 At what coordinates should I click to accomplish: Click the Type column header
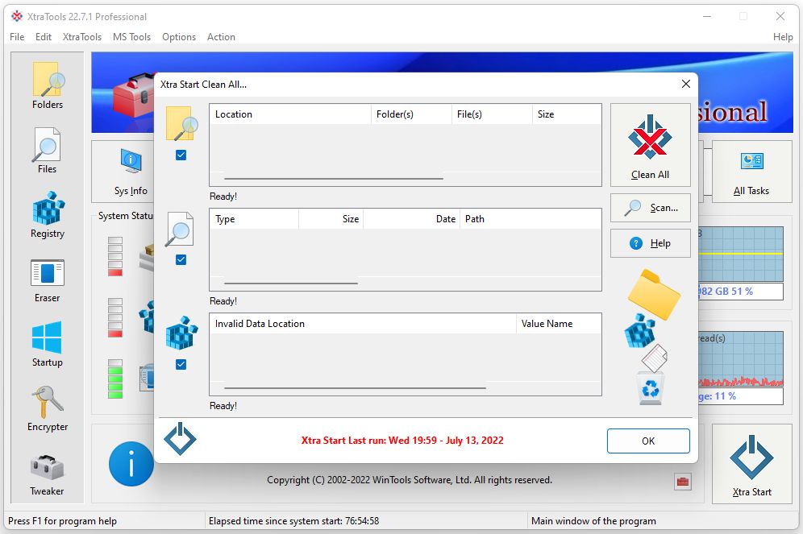tap(255, 219)
